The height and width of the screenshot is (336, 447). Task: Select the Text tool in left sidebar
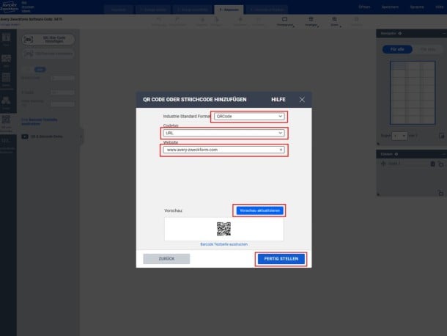point(6,40)
